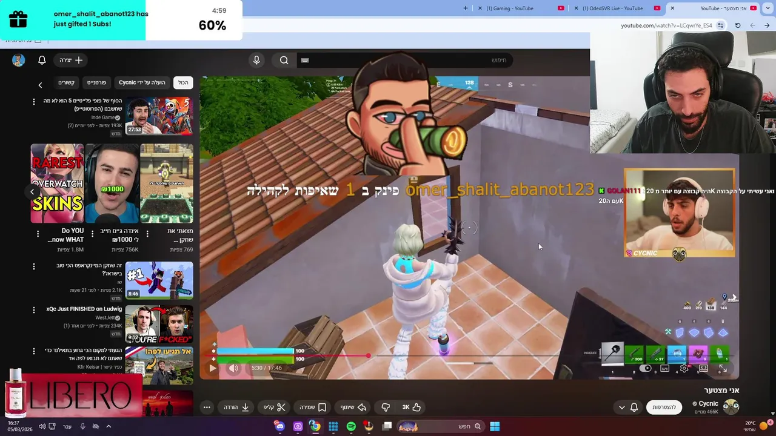
Task: Click the taskbar search box חפש
Action: click(441, 426)
